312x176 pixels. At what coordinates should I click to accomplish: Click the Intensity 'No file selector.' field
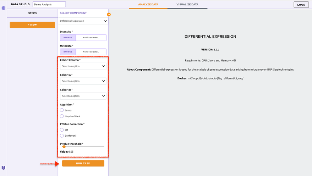click(91, 38)
